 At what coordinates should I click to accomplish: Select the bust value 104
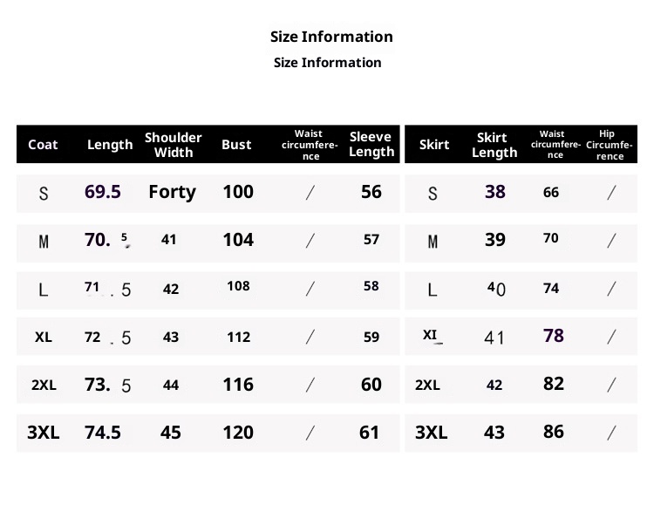tap(238, 240)
